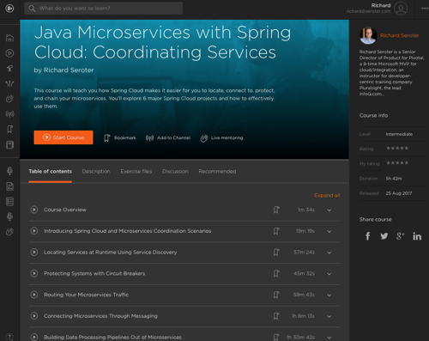Click the Course Overview title text
Image resolution: width=429 pixels, height=341 pixels.
(65, 210)
